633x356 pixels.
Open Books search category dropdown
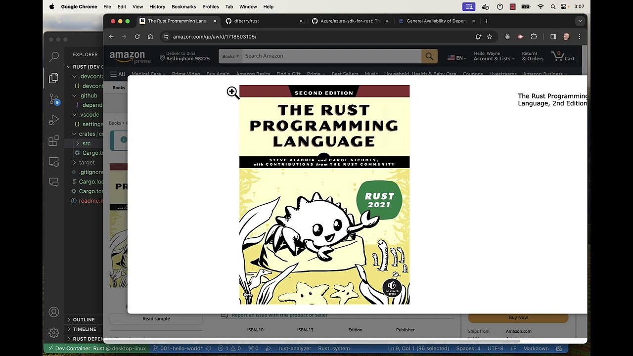(230, 56)
